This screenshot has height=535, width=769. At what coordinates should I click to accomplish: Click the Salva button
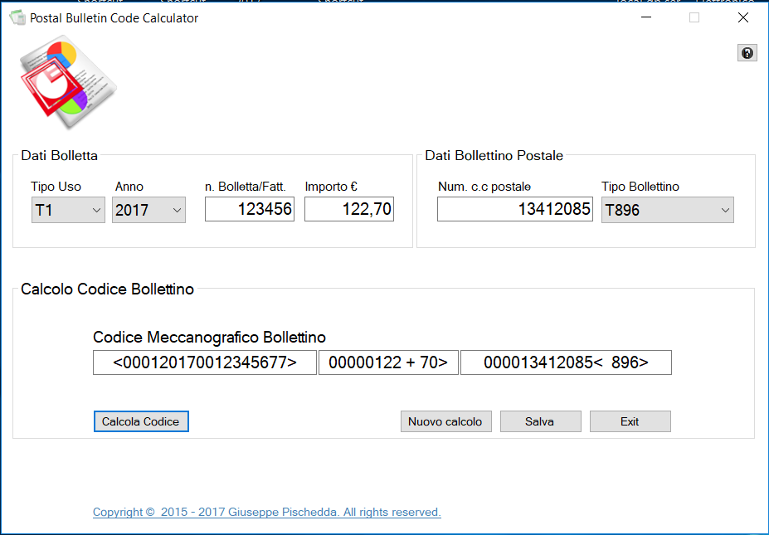tap(541, 421)
